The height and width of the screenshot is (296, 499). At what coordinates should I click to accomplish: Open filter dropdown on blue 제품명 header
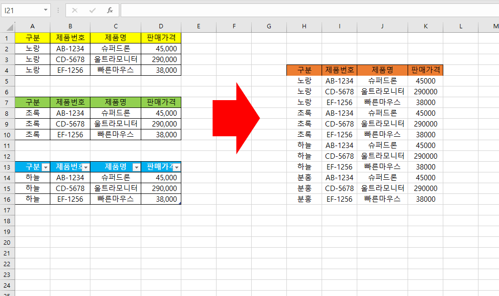136,168
